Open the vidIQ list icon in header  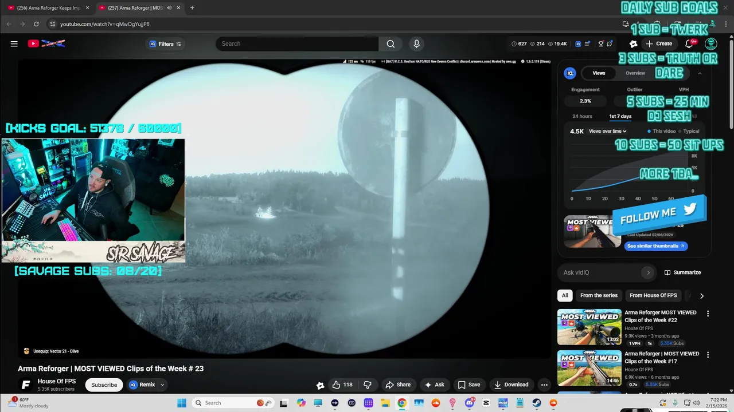coord(587,43)
